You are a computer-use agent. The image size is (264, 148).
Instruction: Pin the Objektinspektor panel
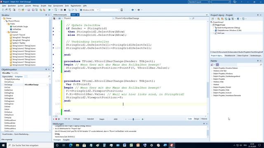[46, 69]
